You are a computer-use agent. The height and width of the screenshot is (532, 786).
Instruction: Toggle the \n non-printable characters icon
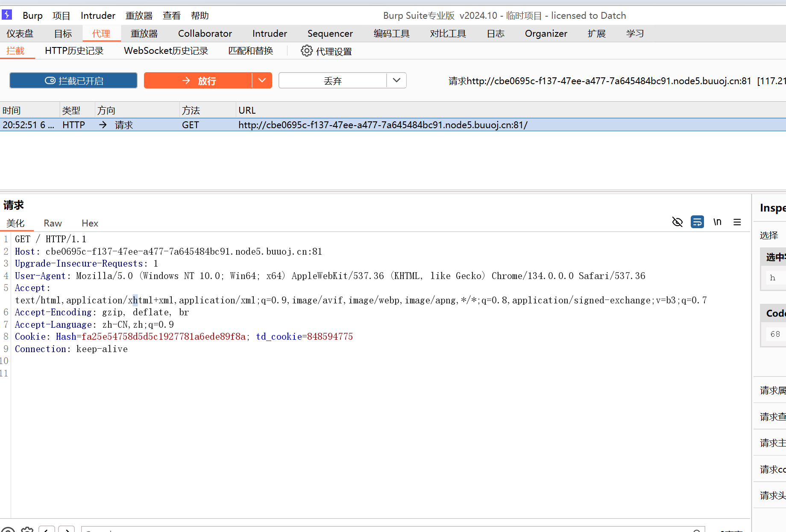(x=717, y=222)
